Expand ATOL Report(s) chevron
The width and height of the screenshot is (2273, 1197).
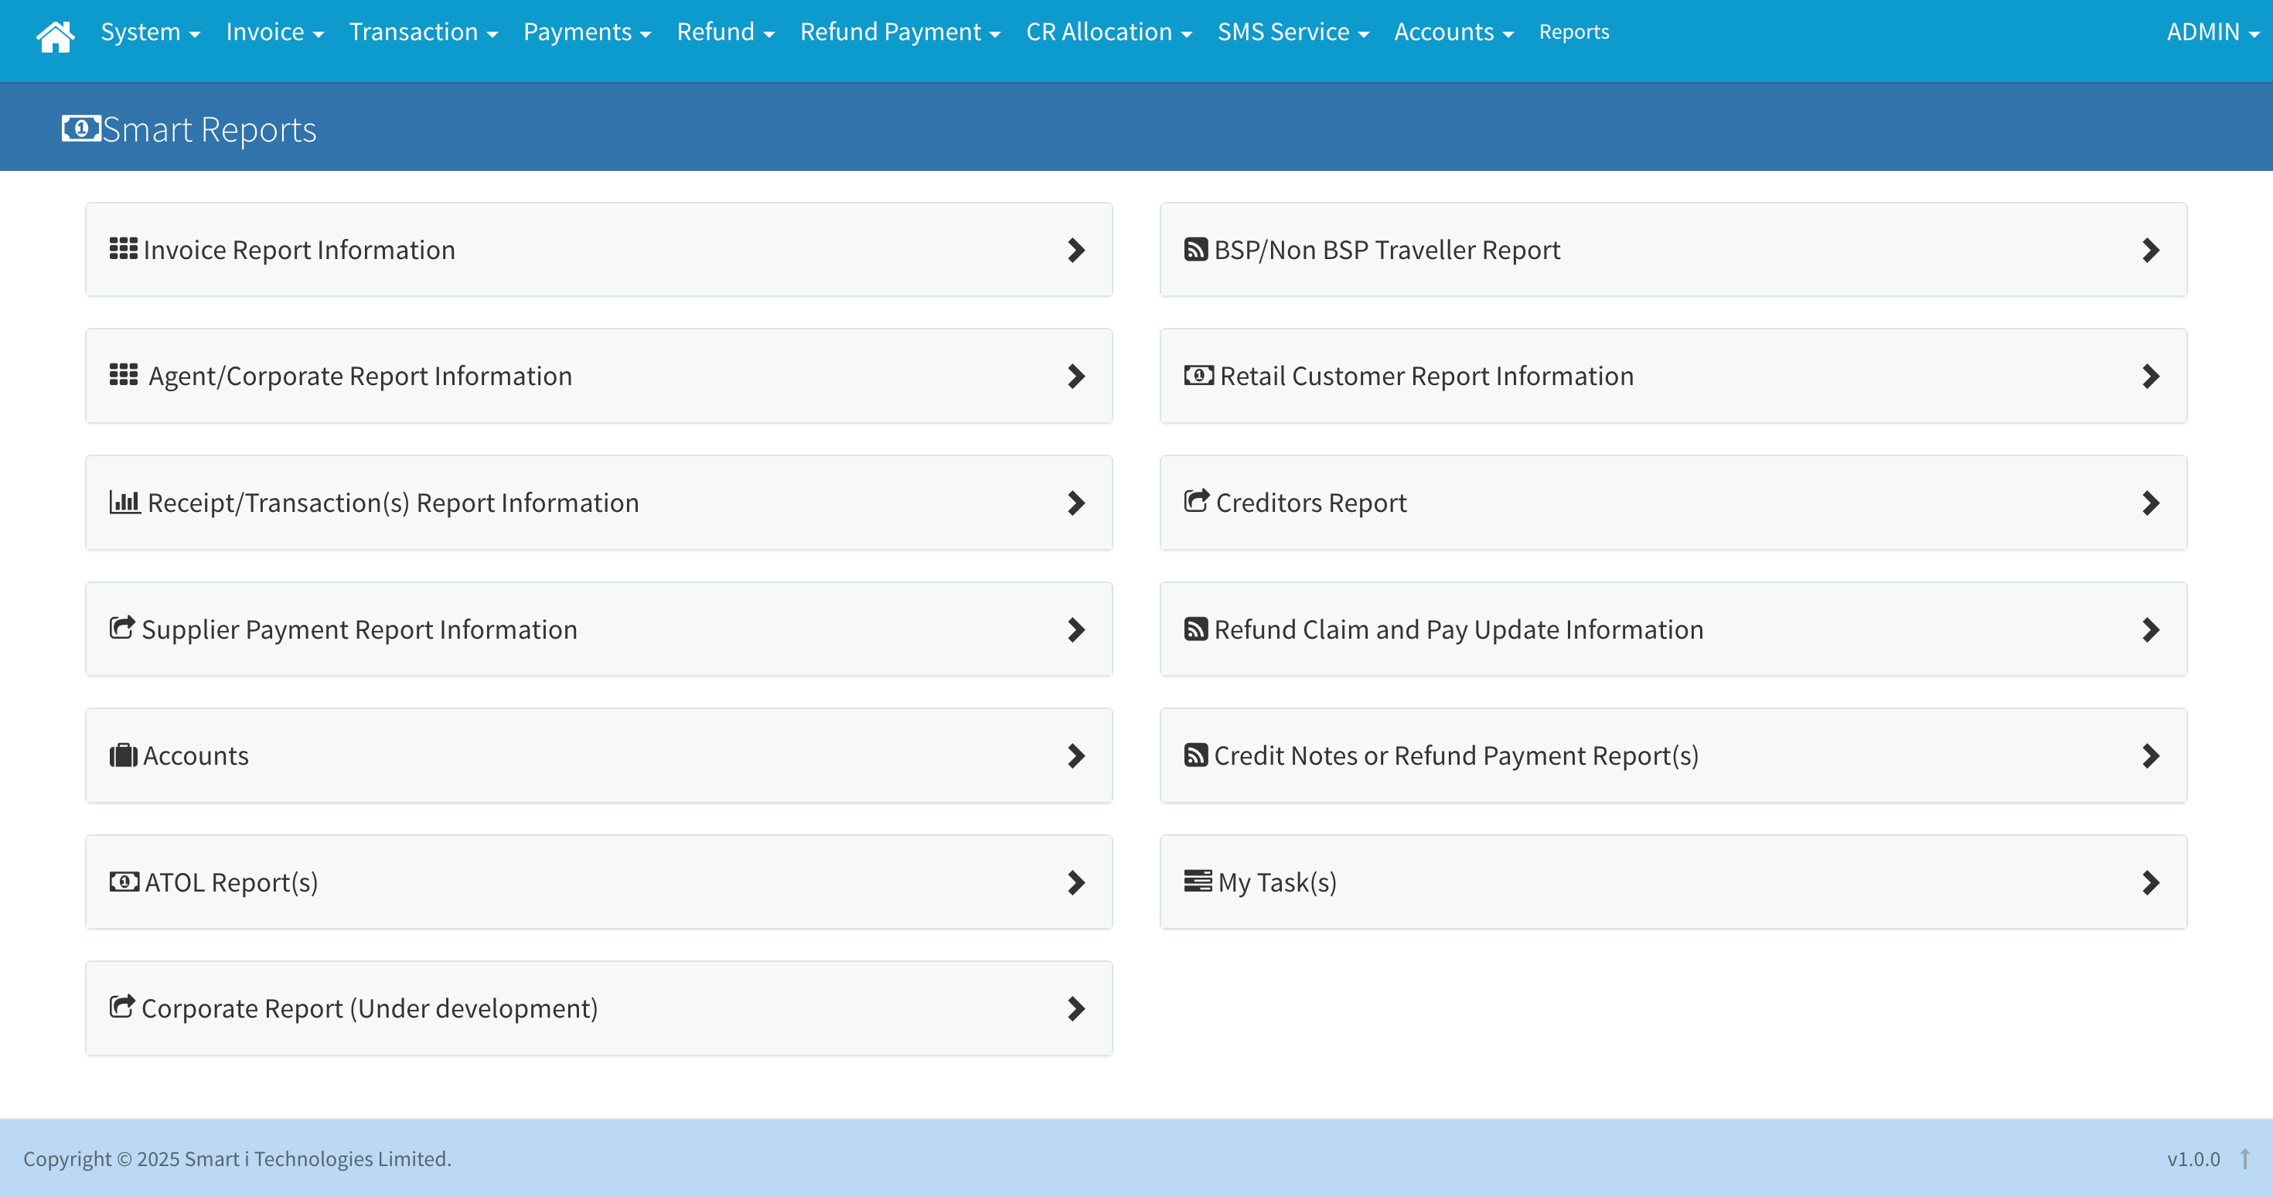point(1075,883)
